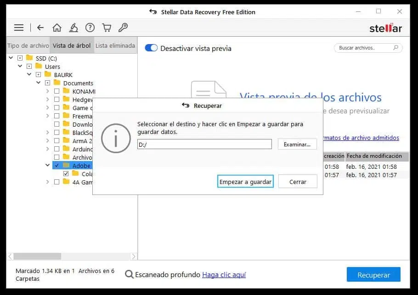418x295 pixels.
Task: Uncheck the Adobe folder checkbox
Action: click(x=56, y=165)
